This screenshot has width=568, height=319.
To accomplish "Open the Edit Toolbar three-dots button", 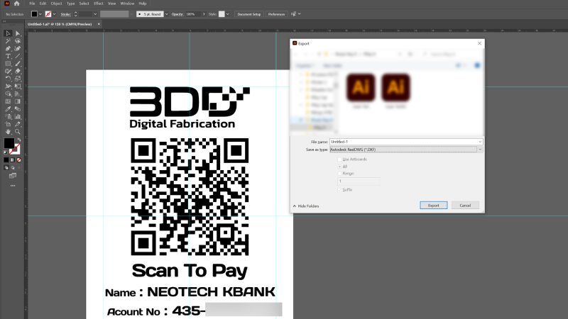I will 13,186.
